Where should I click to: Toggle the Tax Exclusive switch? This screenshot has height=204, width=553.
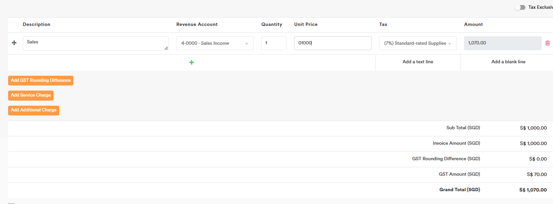point(520,7)
